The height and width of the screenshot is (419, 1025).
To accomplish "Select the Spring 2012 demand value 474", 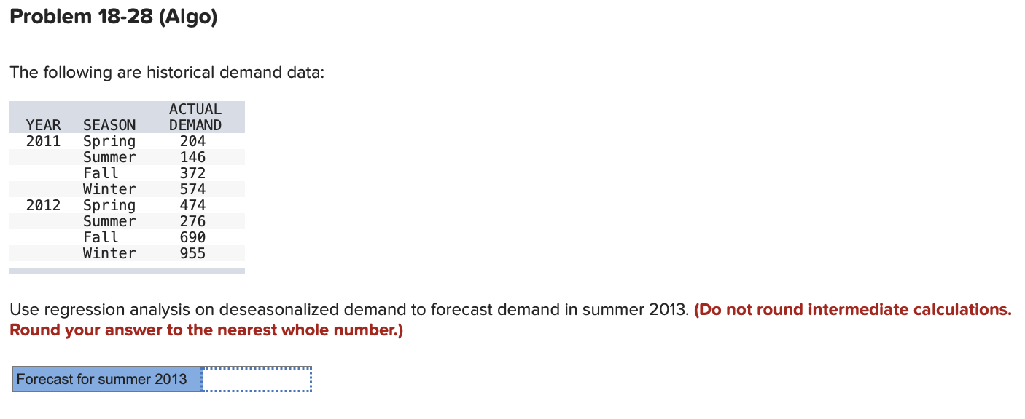I will [194, 205].
